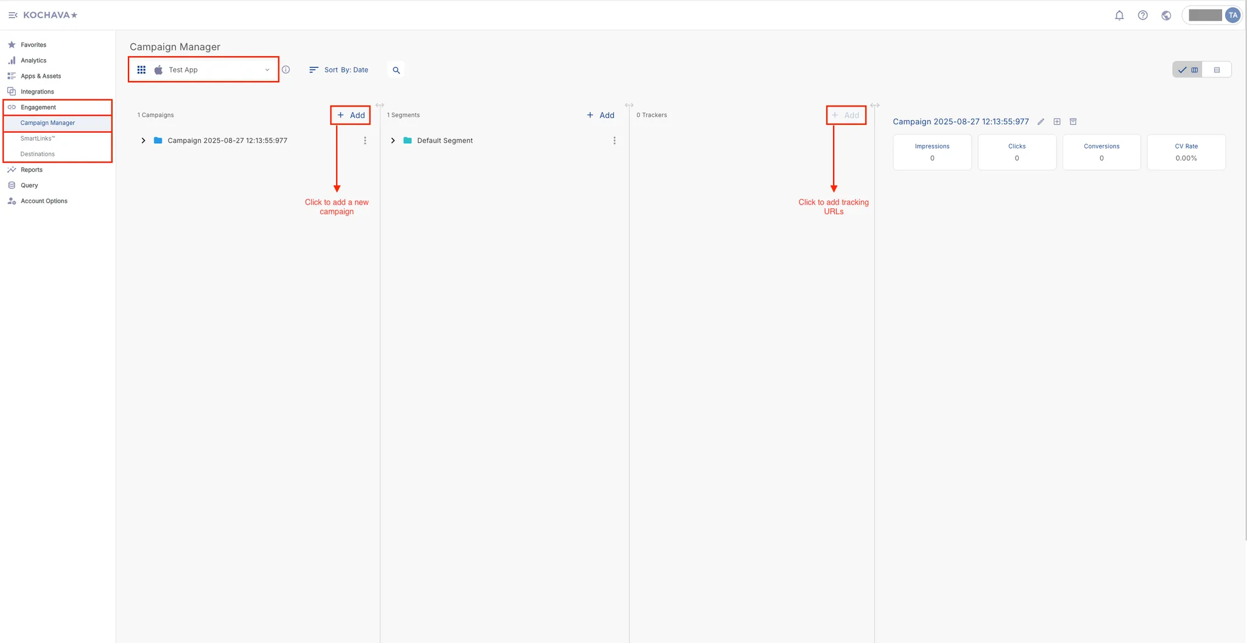
Task: Click the Add button under Trackers
Action: coord(846,115)
